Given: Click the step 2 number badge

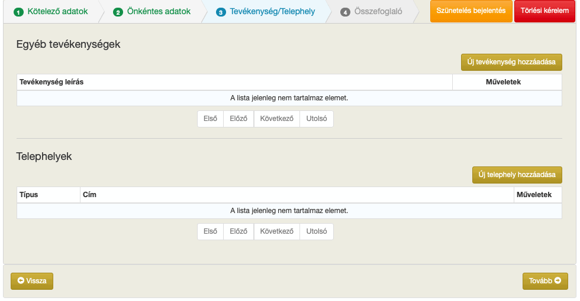Looking at the screenshot, I should coord(118,12).
